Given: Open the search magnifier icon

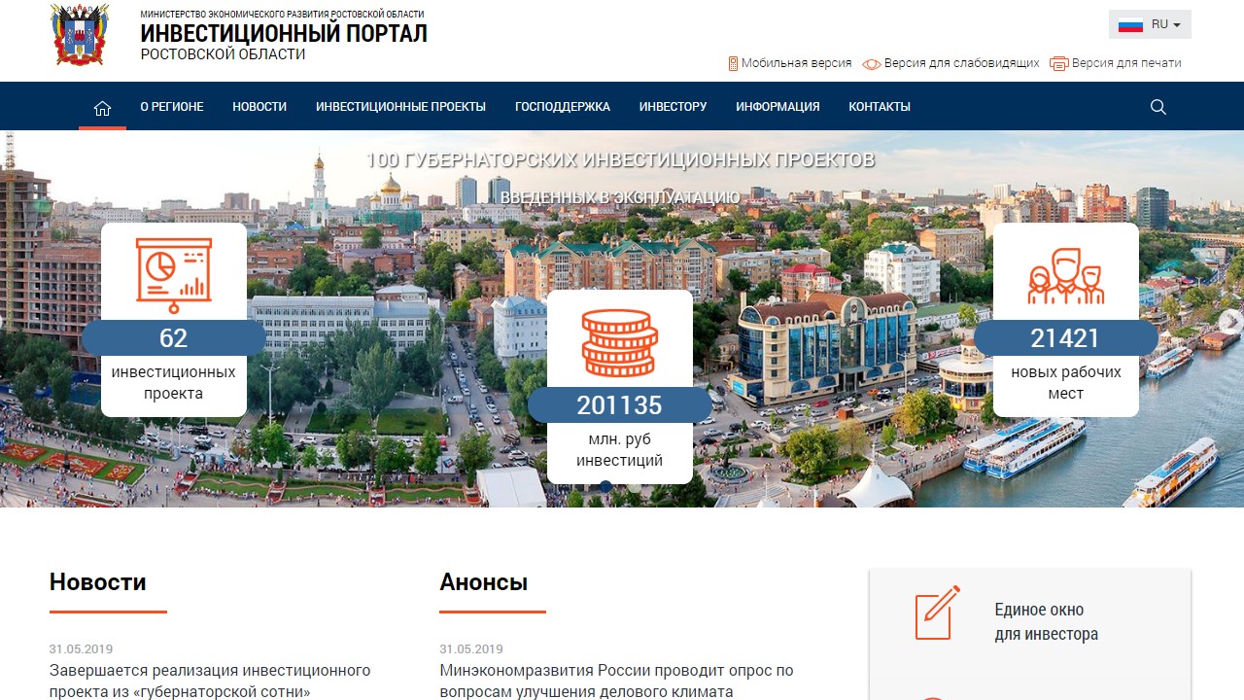Looking at the screenshot, I should pos(1158,107).
